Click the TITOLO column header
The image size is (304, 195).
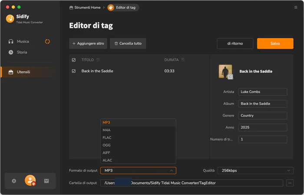pyautogui.click(x=87, y=60)
